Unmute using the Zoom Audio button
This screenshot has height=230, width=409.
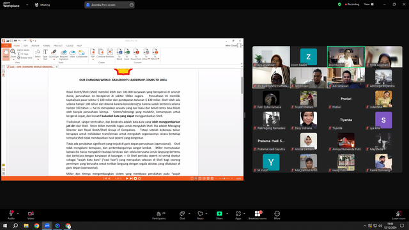click(11, 215)
